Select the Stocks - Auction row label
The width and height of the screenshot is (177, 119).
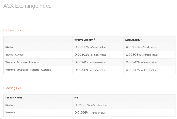click(x=14, y=55)
